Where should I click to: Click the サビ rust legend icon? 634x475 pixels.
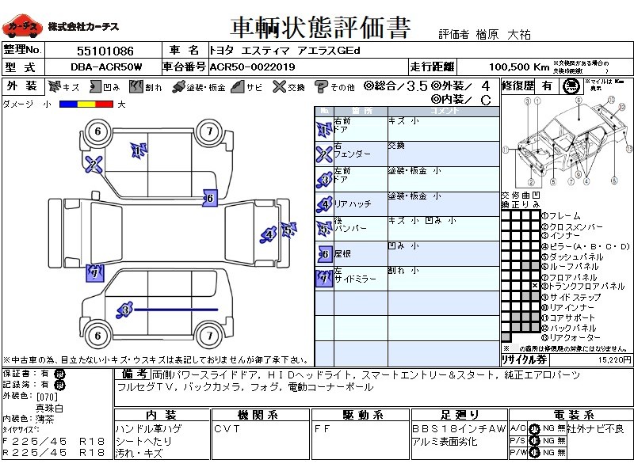[x=237, y=87]
